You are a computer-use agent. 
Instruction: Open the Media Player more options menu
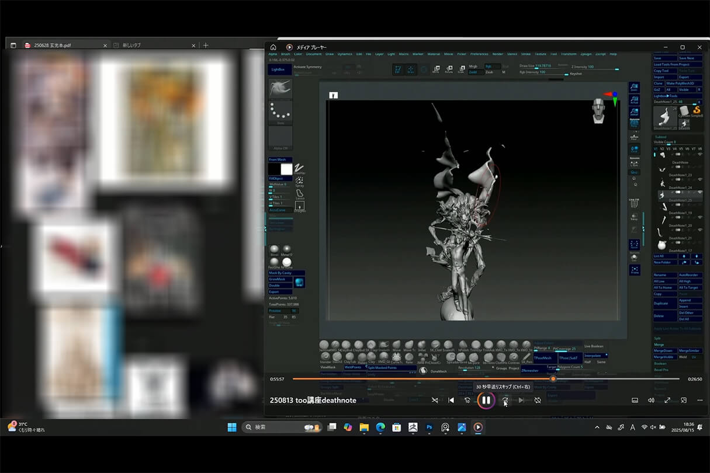click(700, 400)
